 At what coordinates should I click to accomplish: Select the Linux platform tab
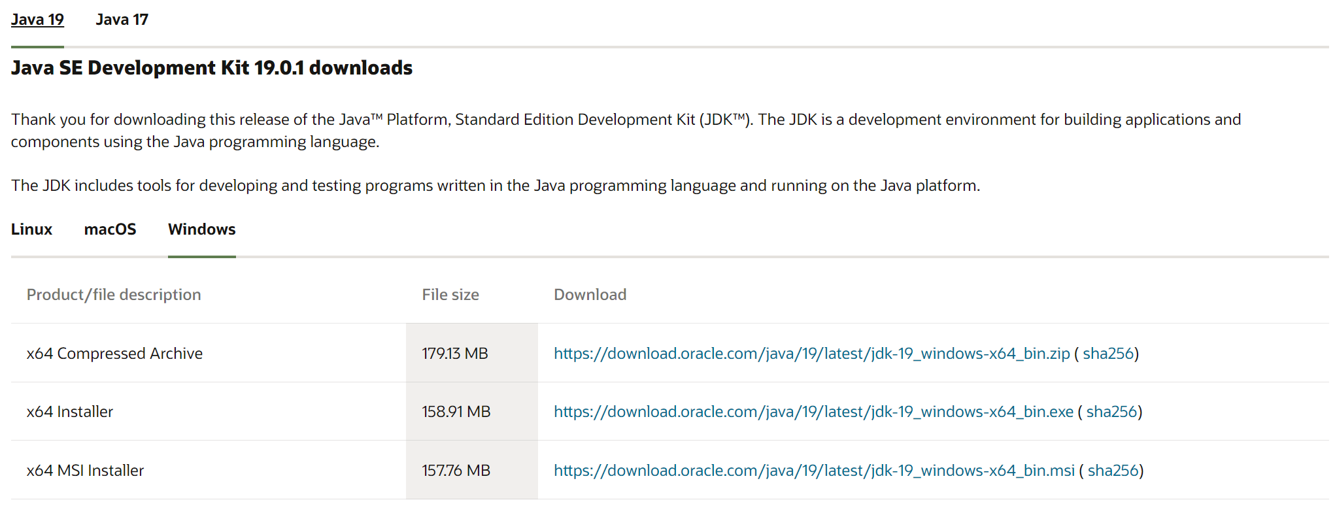point(31,229)
